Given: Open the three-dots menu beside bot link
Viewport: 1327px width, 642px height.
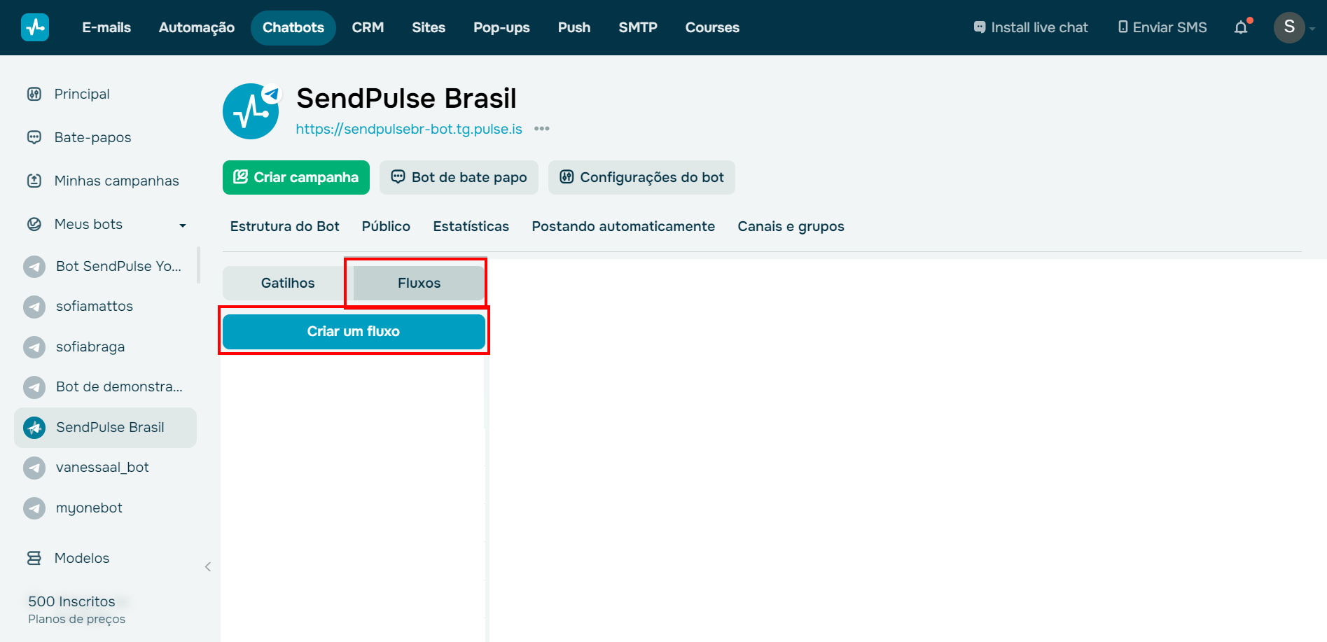Looking at the screenshot, I should click(x=542, y=129).
